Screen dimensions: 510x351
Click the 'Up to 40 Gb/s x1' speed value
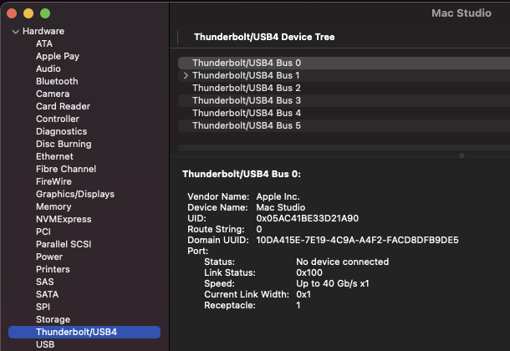point(333,284)
